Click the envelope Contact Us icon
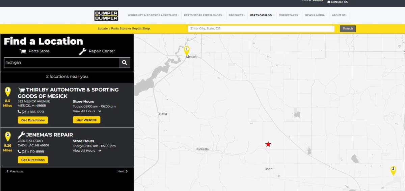Image resolution: width=405 pixels, height=191 pixels. click(x=329, y=2)
